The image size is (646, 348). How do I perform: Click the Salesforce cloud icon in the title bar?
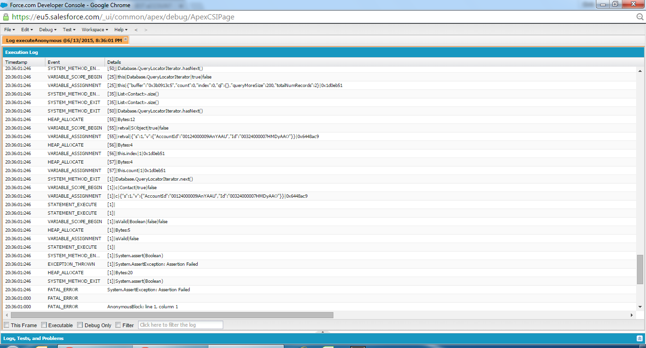pyautogui.click(x=4, y=5)
